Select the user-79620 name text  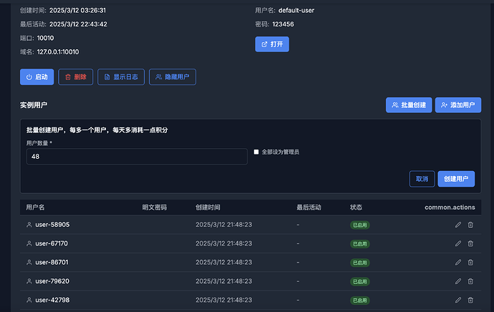[x=52, y=281]
